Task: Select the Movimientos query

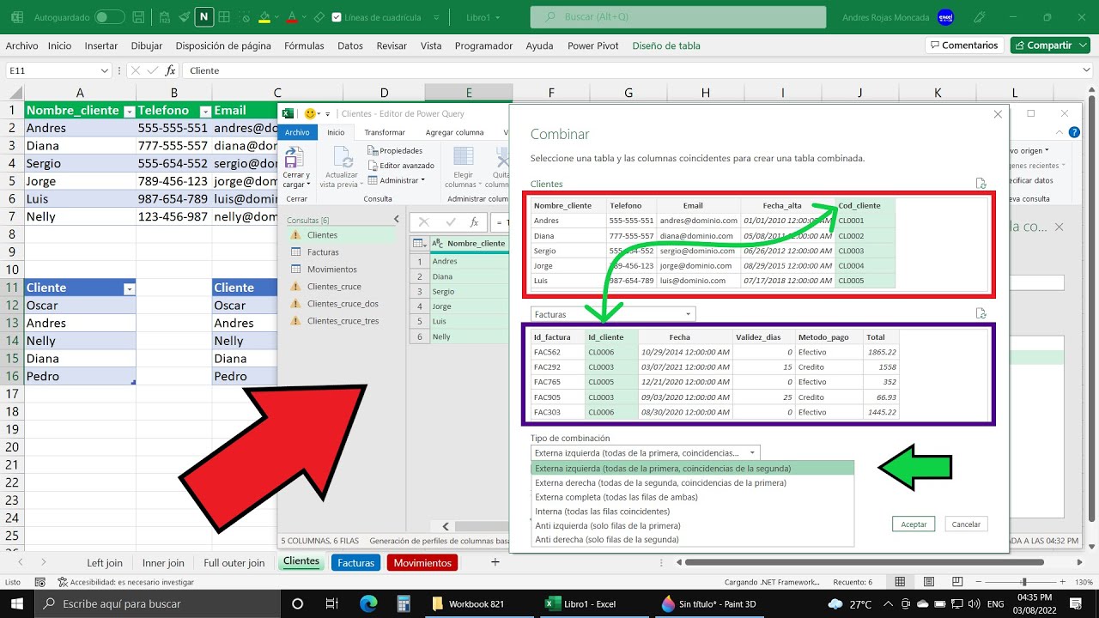Action: (x=332, y=270)
